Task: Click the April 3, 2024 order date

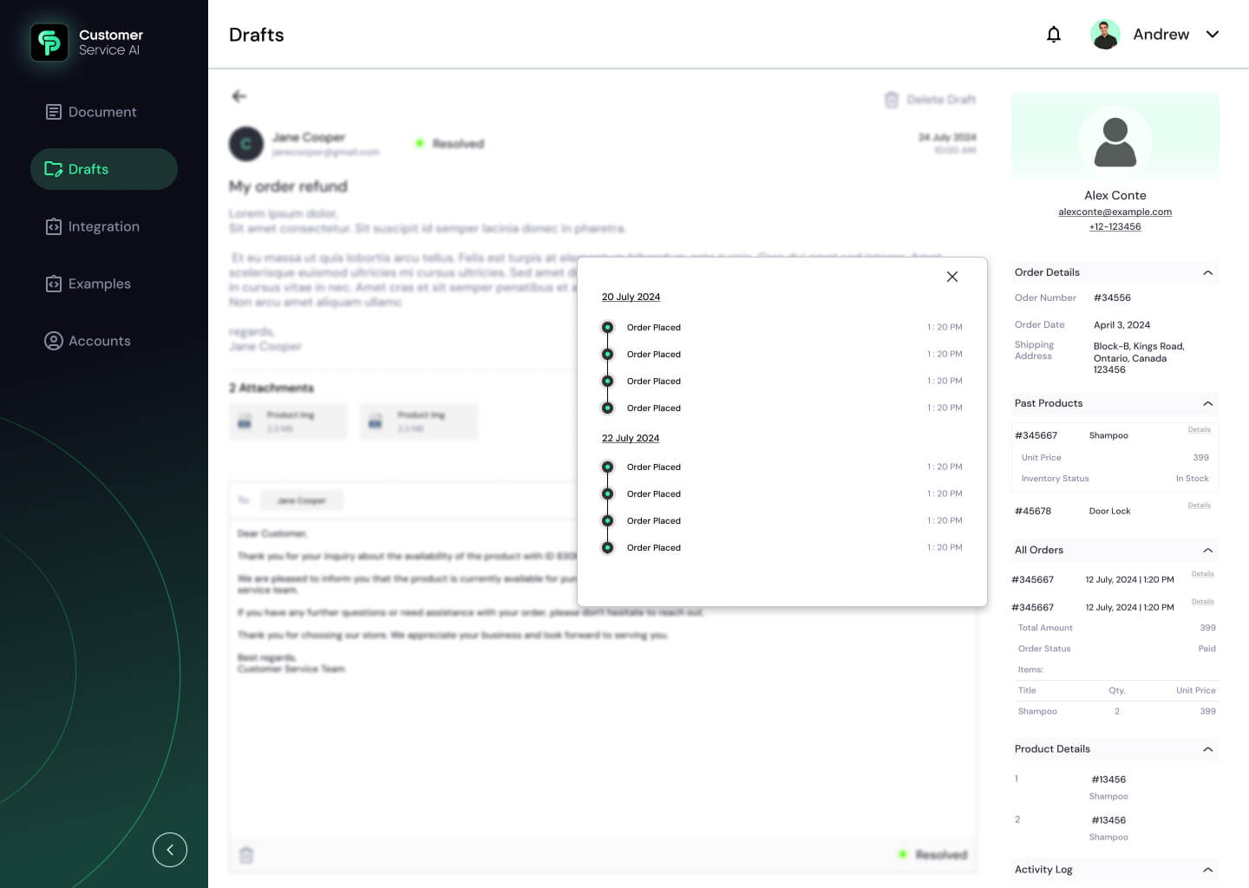Action: pyautogui.click(x=1121, y=324)
